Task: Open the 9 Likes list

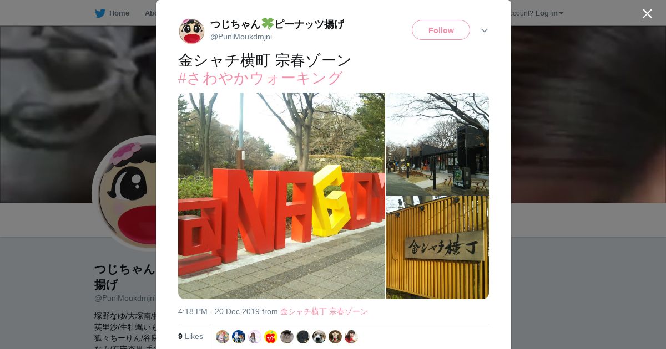Action: click(x=190, y=336)
